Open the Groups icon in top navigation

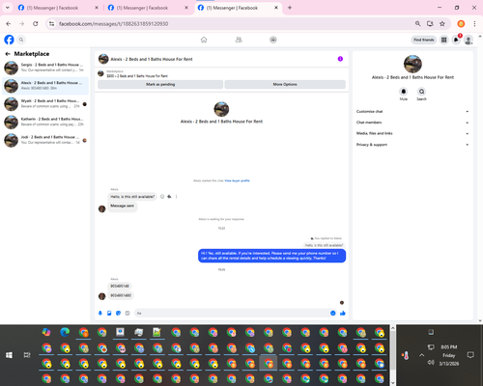(273, 40)
